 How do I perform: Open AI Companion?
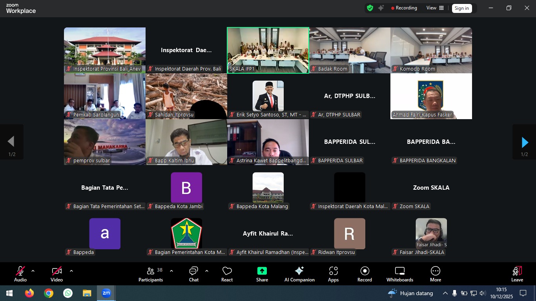[x=299, y=274]
